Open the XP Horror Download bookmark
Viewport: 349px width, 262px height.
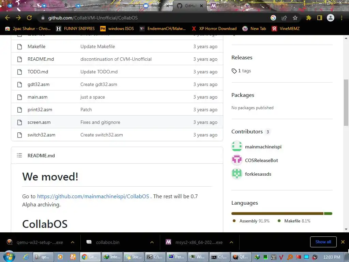click(x=214, y=29)
